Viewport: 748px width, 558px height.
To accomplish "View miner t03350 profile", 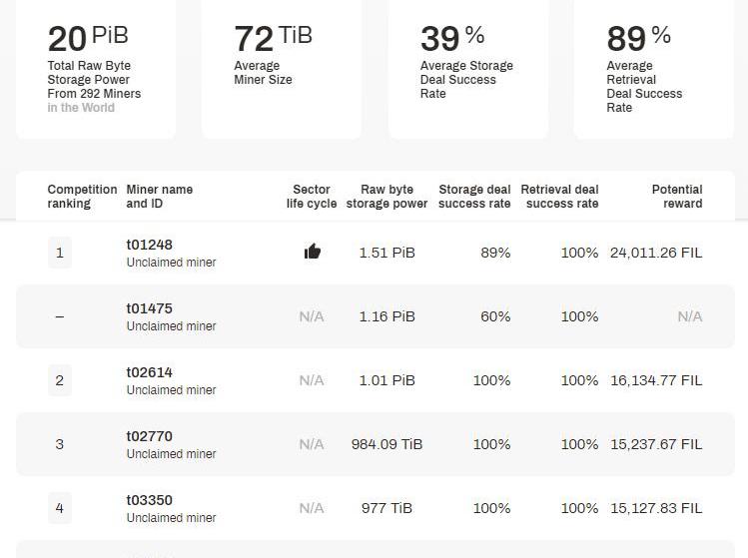I will [149, 500].
